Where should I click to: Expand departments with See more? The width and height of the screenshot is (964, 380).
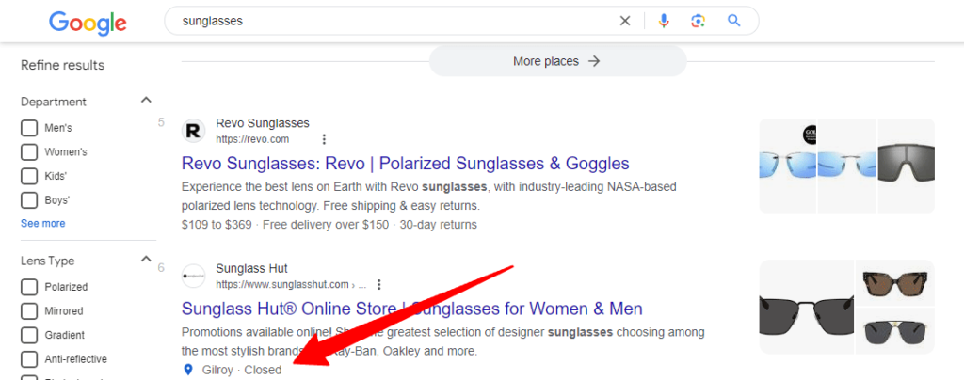[x=42, y=224]
